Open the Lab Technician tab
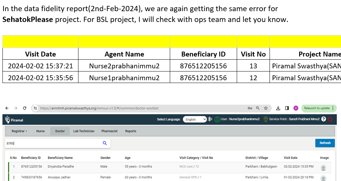Image resolution: width=341 pixels, height=181 pixels. pos(84,131)
